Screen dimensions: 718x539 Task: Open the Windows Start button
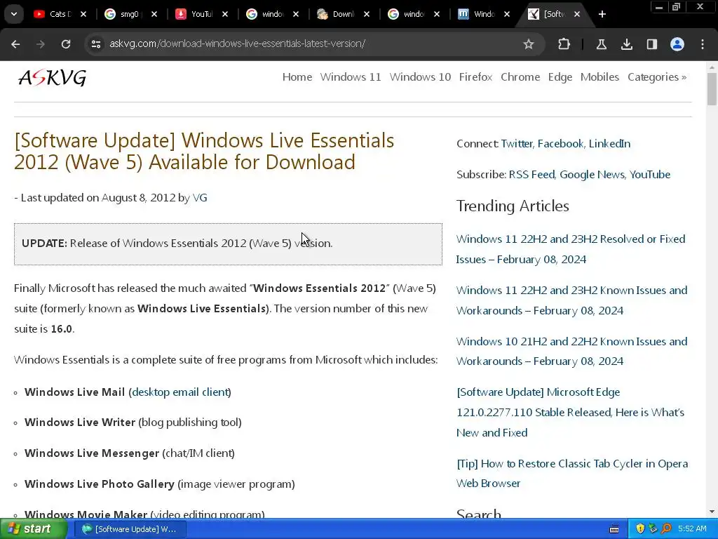(33, 529)
